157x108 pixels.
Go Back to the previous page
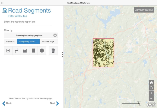click(x=7, y=103)
